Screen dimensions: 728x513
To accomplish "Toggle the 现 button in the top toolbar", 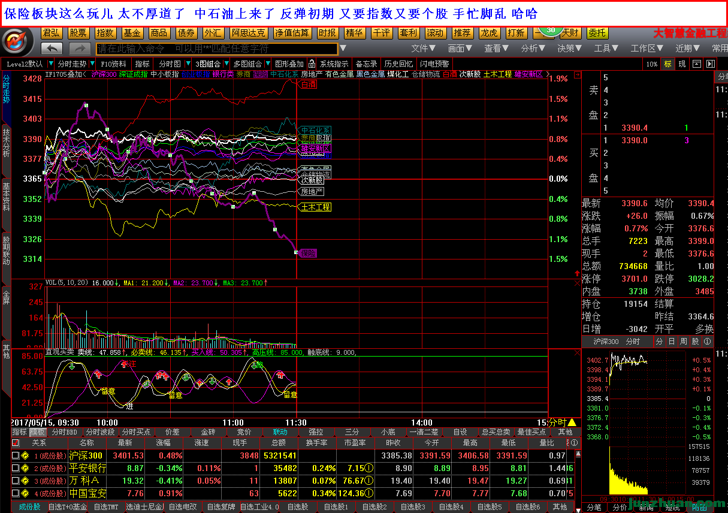I will (682, 64).
